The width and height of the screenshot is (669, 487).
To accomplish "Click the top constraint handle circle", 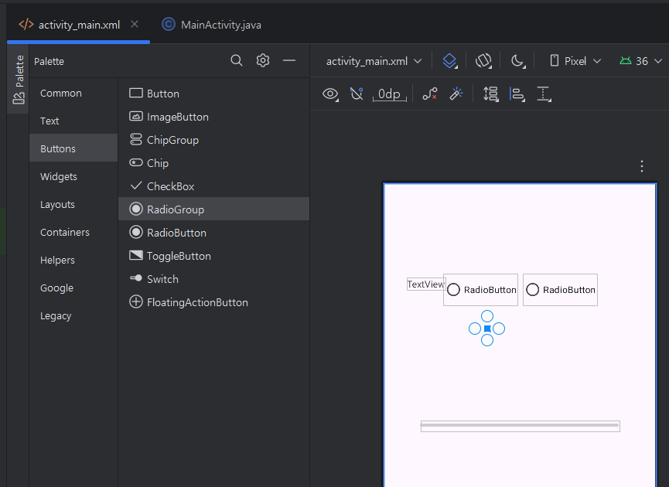I will pyautogui.click(x=486, y=316).
